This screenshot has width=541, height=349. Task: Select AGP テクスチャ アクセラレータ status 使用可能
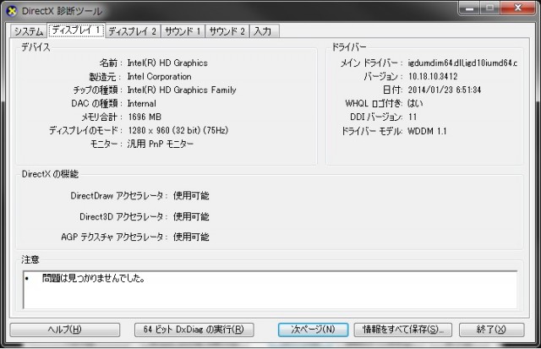coord(191,237)
